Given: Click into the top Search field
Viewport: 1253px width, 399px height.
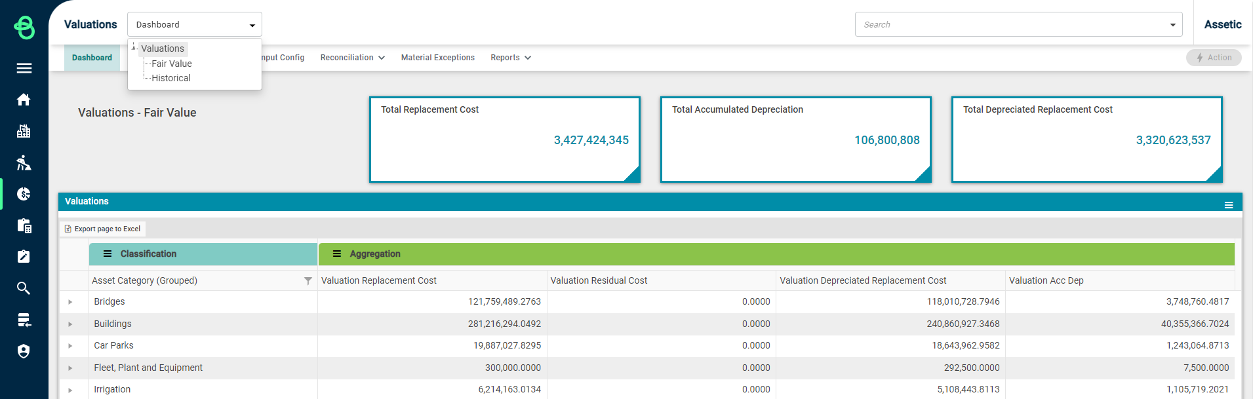Looking at the screenshot, I should click(1010, 25).
